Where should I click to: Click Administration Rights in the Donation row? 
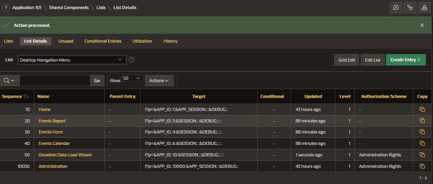(x=380, y=155)
